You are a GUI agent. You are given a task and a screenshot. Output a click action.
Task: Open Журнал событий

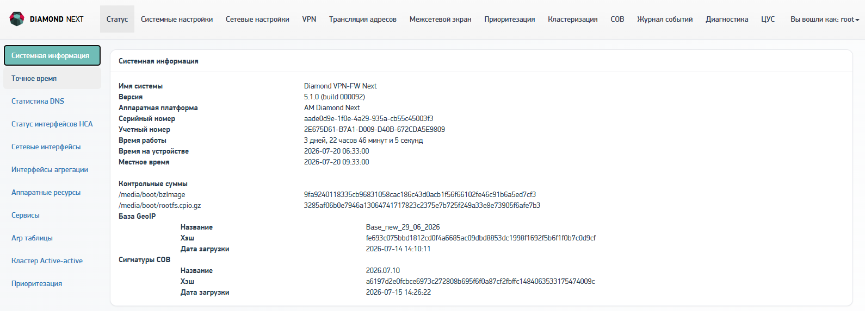[x=665, y=19]
